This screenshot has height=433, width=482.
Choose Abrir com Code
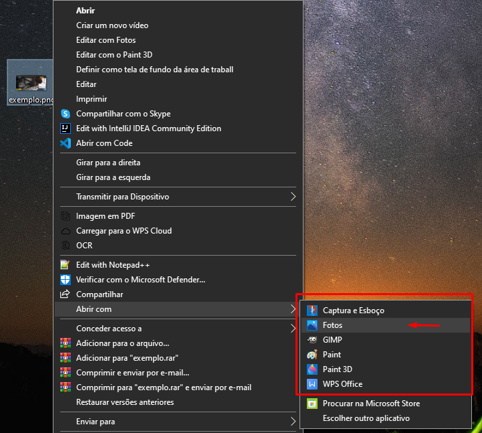(178, 143)
